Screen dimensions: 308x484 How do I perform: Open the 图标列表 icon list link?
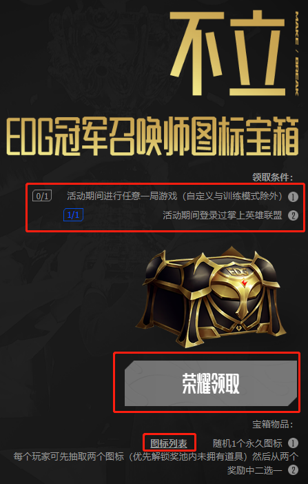(169, 443)
